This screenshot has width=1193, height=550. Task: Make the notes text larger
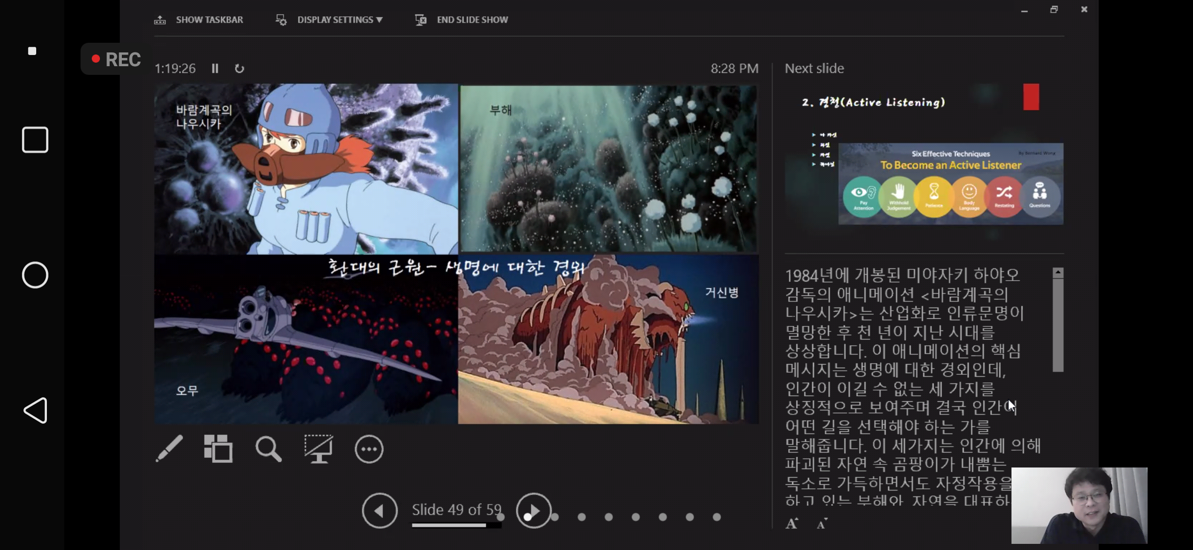[x=792, y=524]
